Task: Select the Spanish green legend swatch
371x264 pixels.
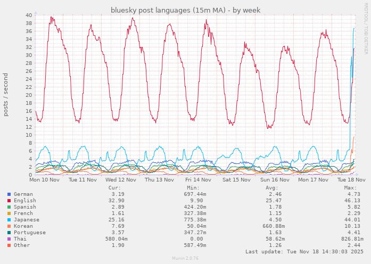Action: [9, 207]
